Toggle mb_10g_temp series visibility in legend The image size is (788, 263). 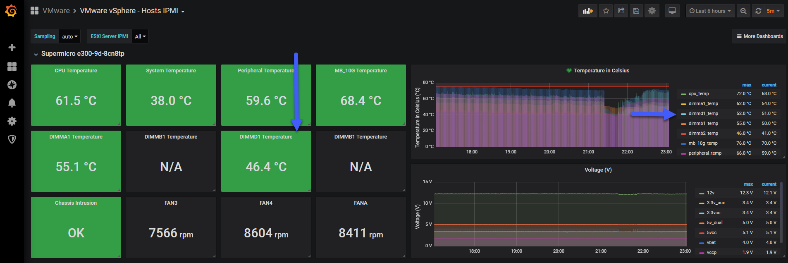[x=703, y=143]
